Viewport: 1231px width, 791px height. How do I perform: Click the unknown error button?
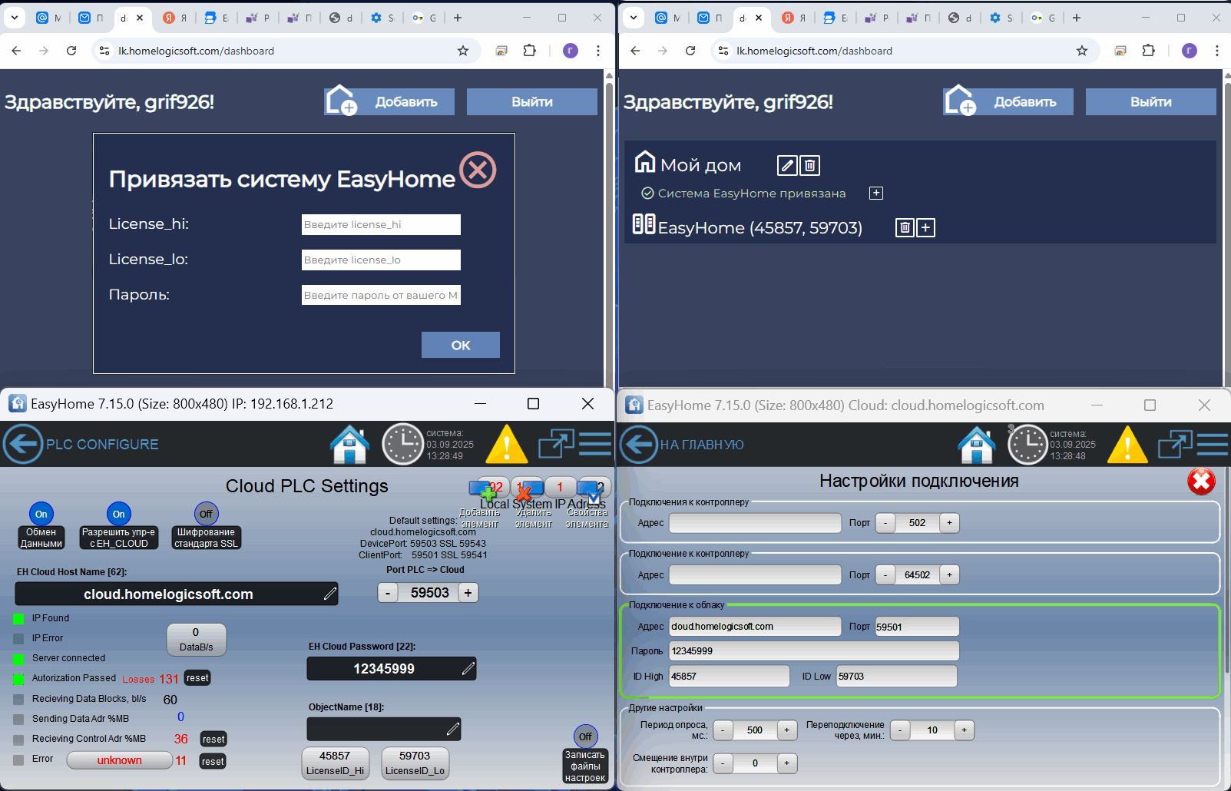(x=119, y=760)
